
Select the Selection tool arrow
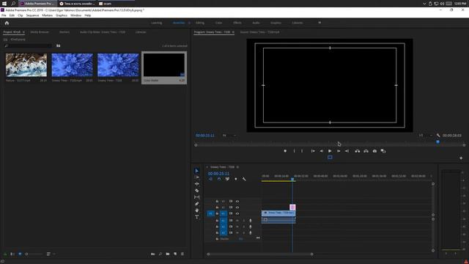tap(197, 171)
